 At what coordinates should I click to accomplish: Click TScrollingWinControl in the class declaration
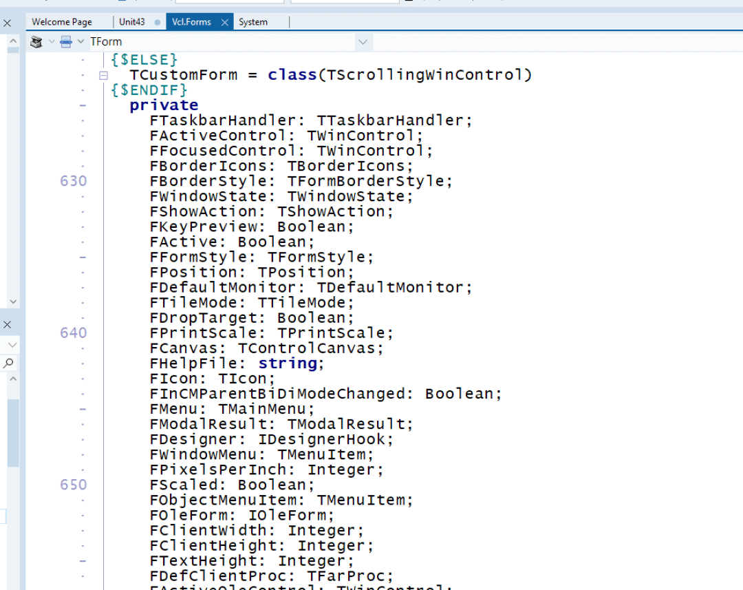click(x=425, y=75)
